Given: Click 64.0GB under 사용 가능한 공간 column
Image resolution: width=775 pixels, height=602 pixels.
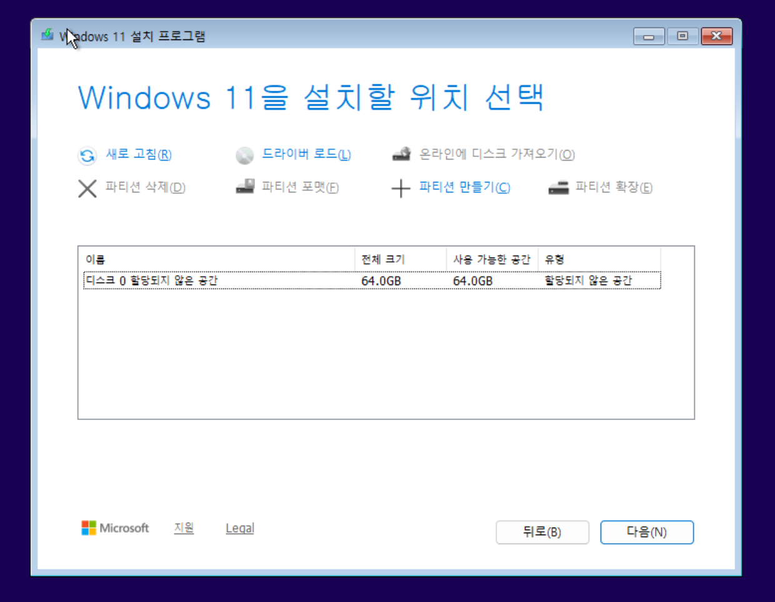Looking at the screenshot, I should (x=472, y=281).
